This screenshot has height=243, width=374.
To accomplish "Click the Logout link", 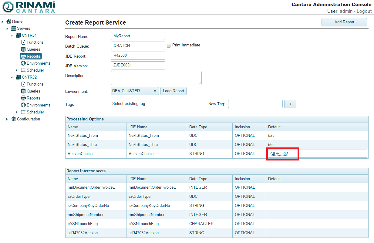I will pyautogui.click(x=364, y=11).
